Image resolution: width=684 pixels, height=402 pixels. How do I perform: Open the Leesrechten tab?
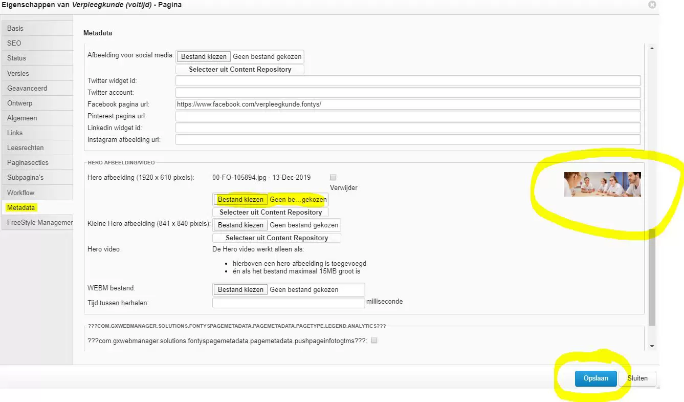coord(37,147)
